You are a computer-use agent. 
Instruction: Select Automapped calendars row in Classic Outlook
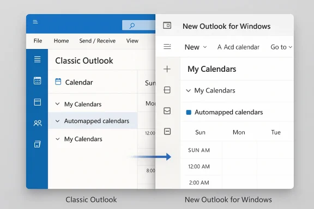pos(93,121)
